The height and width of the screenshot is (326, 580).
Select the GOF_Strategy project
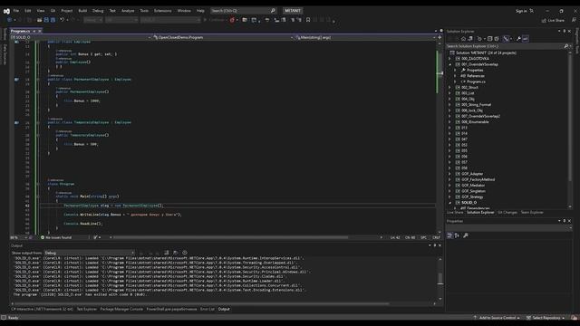[472, 197]
